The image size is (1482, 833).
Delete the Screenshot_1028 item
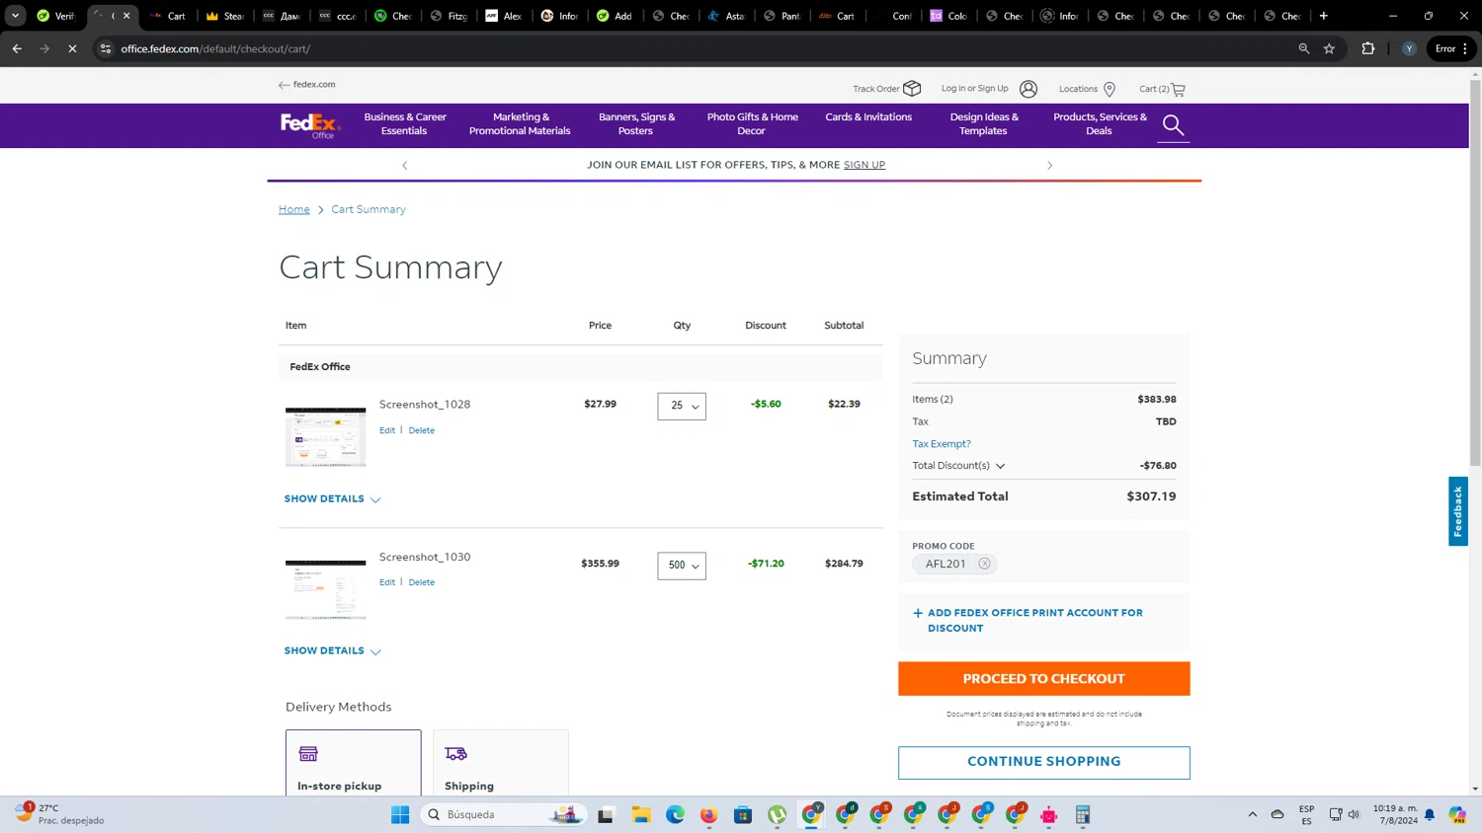tap(422, 430)
